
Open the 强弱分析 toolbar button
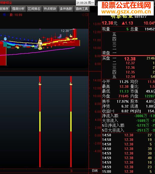coord(18,9)
